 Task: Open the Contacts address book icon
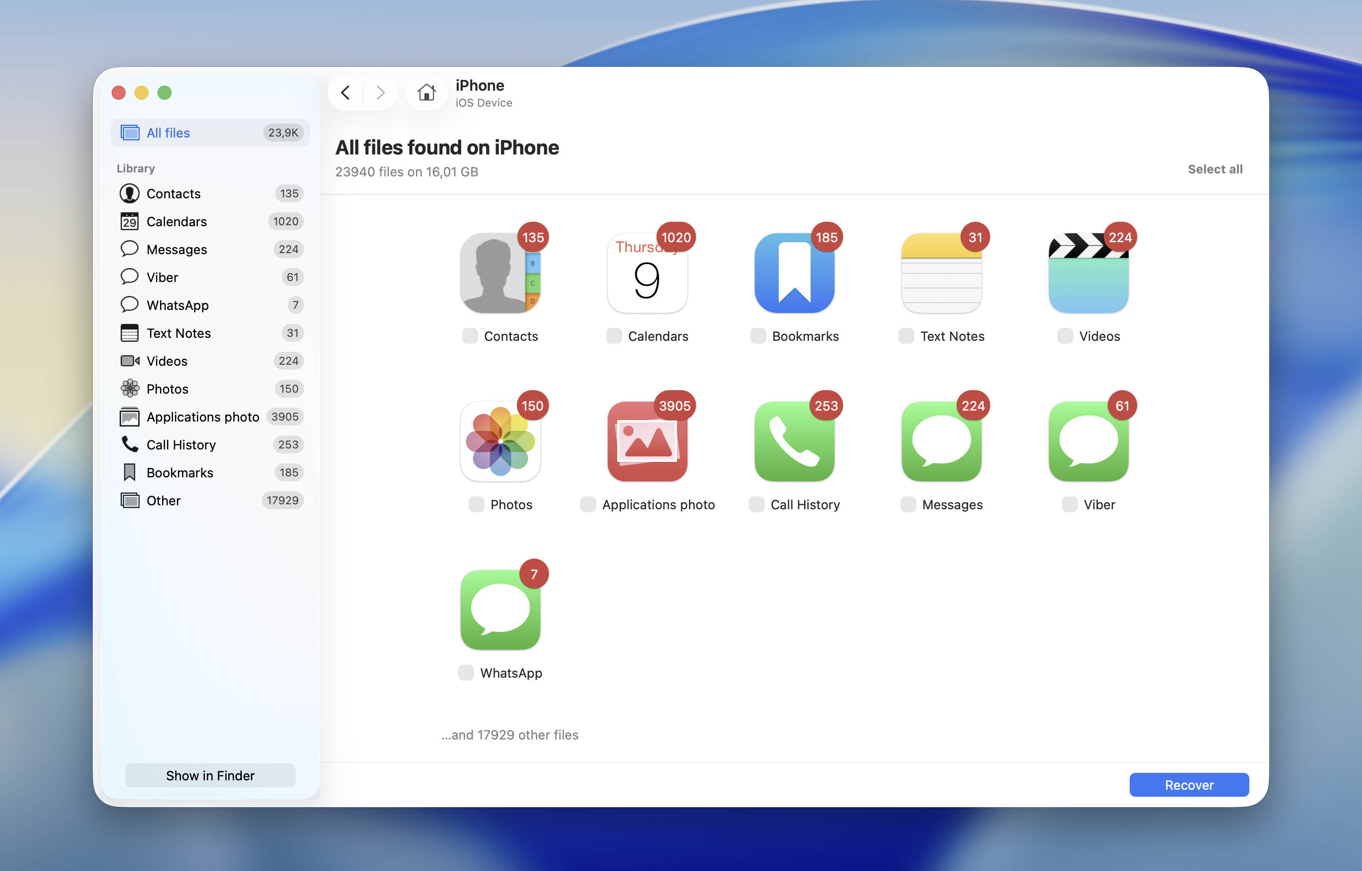coord(500,273)
